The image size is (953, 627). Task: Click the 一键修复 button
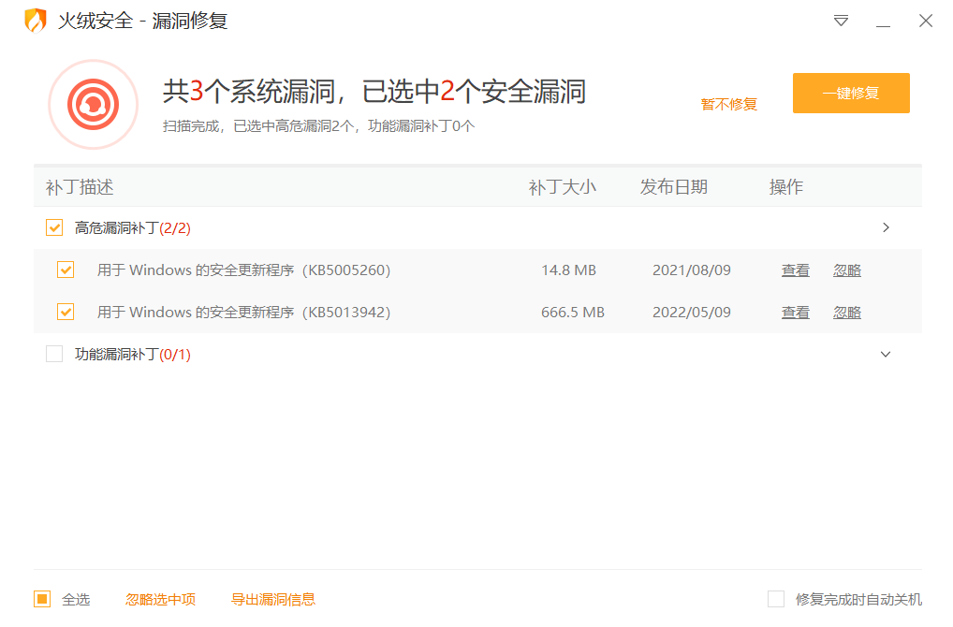tap(850, 94)
